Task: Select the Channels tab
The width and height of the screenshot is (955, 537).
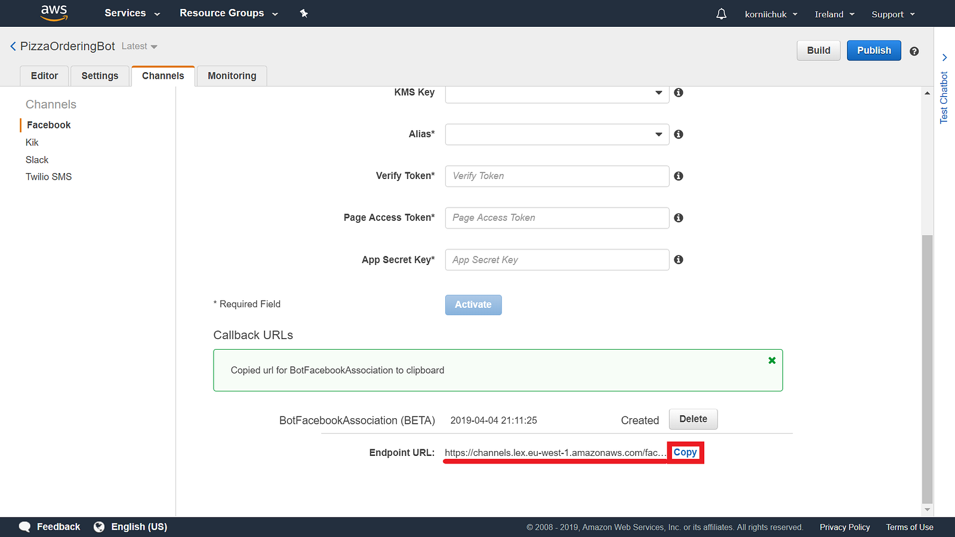Action: tap(163, 76)
